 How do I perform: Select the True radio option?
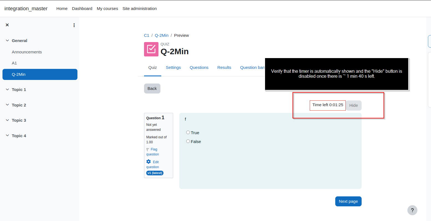188,132
